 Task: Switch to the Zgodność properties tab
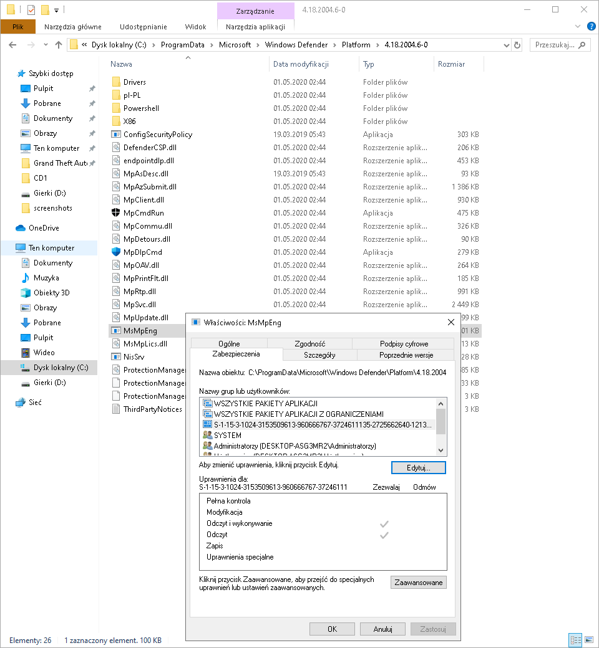(309, 344)
